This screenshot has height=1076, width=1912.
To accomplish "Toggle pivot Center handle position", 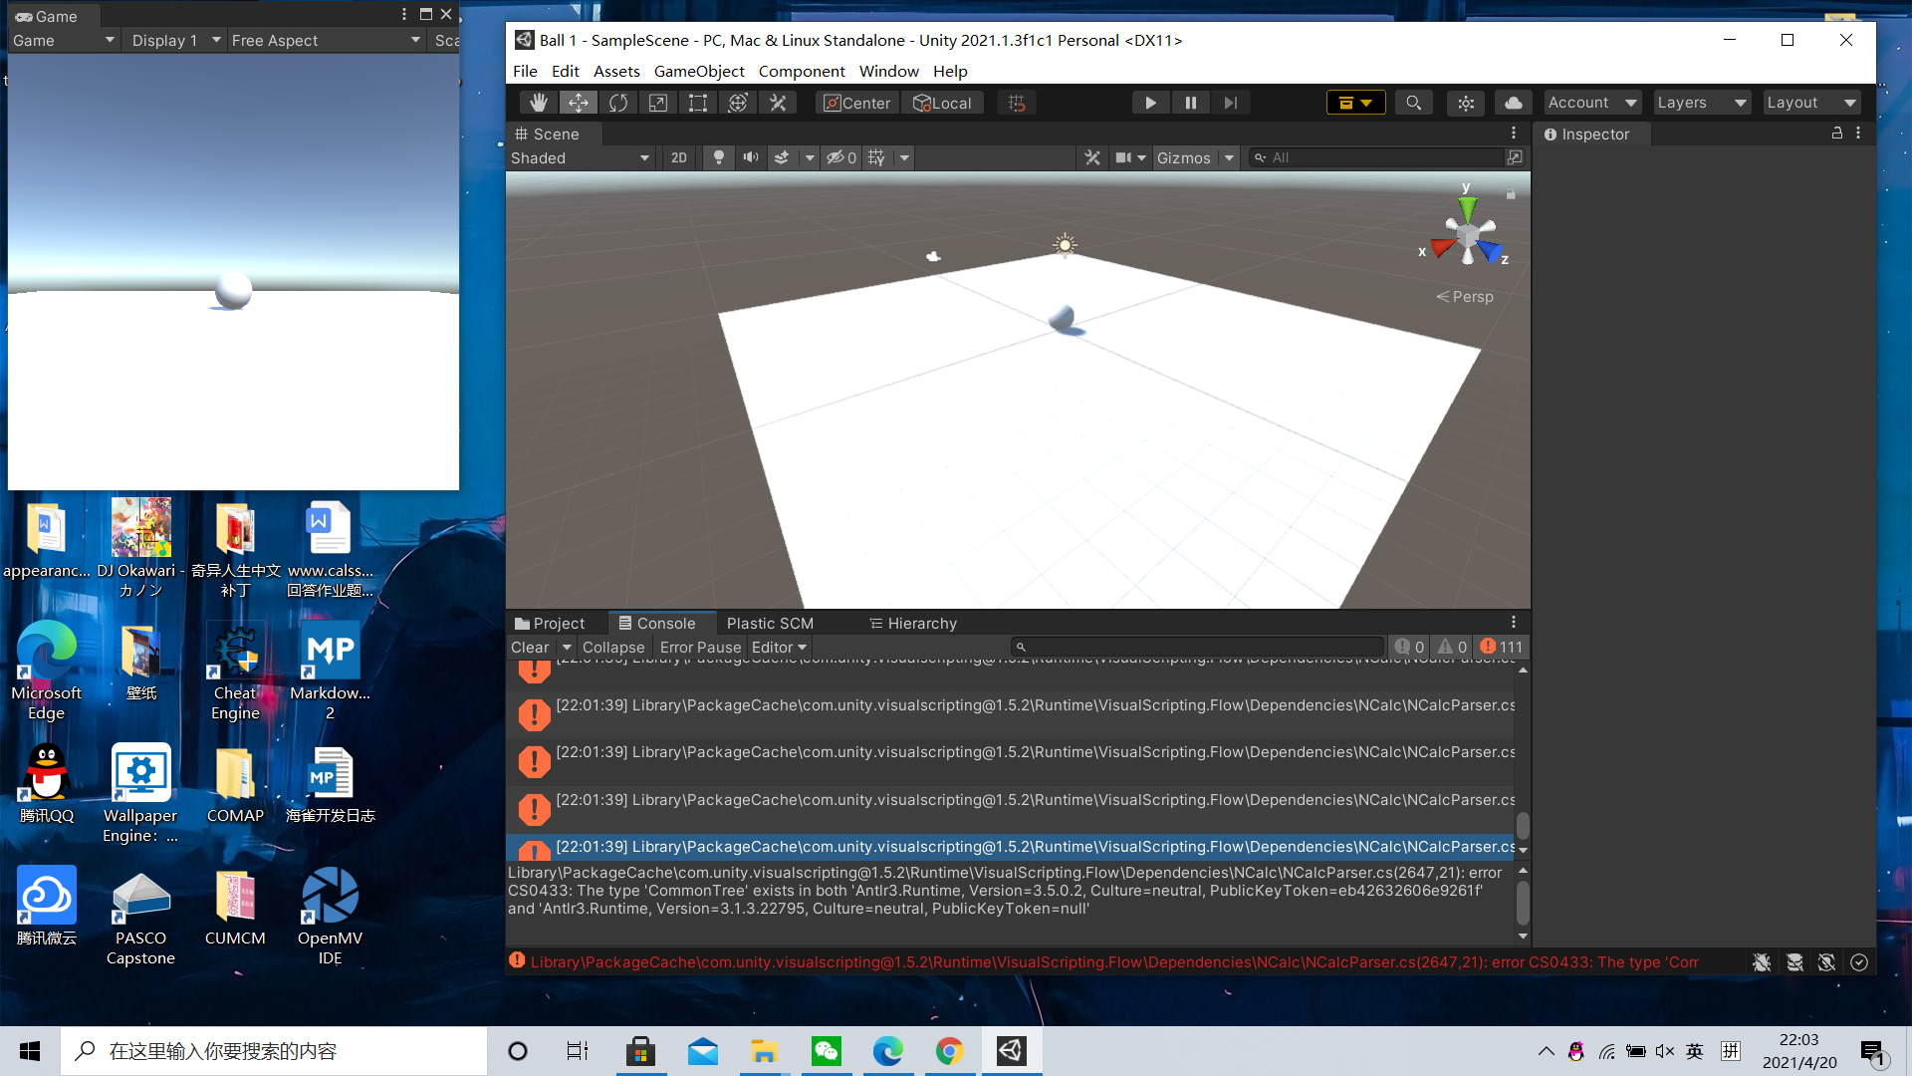I will click(857, 103).
